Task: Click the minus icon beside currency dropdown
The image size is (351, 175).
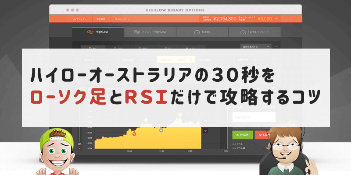Action: (276, 47)
